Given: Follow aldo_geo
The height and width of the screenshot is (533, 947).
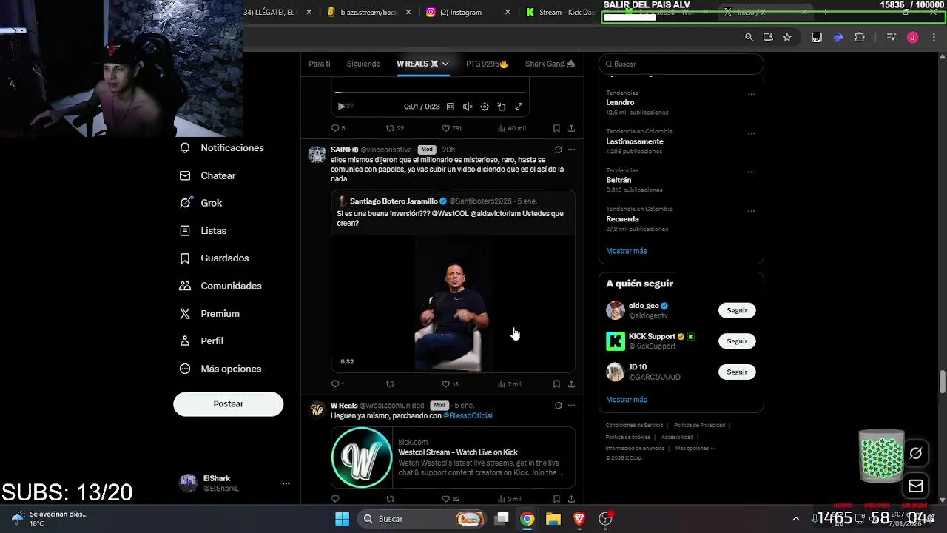Looking at the screenshot, I should click(x=737, y=310).
